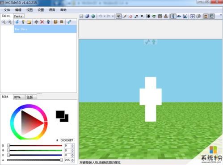
Task: Open the 文件 menu
Action: [x=7, y=10]
